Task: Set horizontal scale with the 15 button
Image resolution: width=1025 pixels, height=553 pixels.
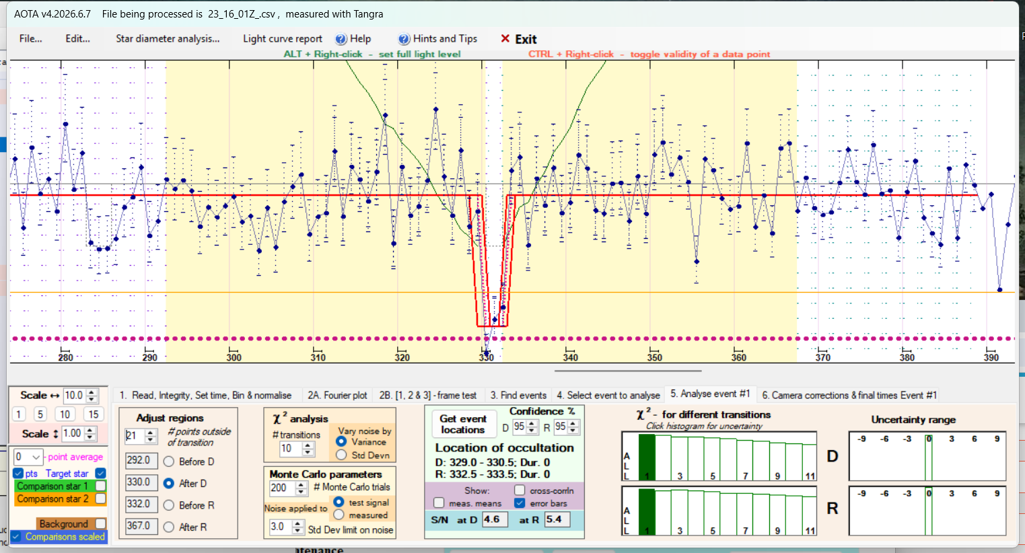Action: coord(94,414)
